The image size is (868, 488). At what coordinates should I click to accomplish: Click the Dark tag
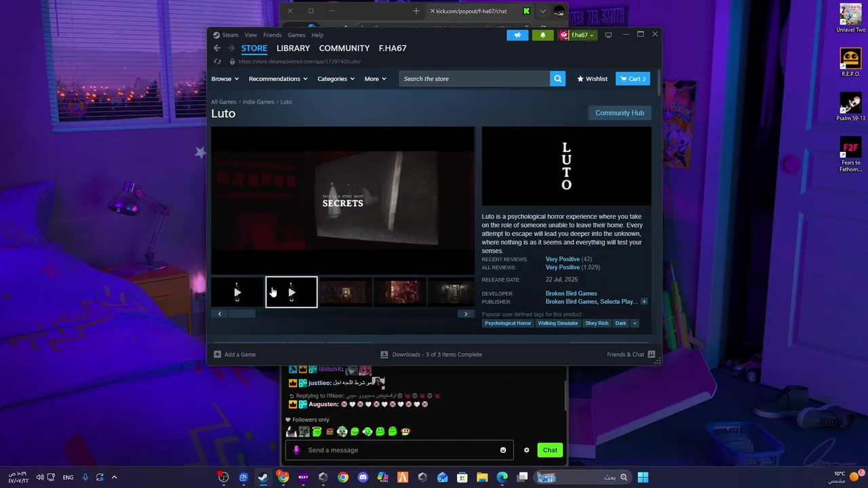click(620, 323)
